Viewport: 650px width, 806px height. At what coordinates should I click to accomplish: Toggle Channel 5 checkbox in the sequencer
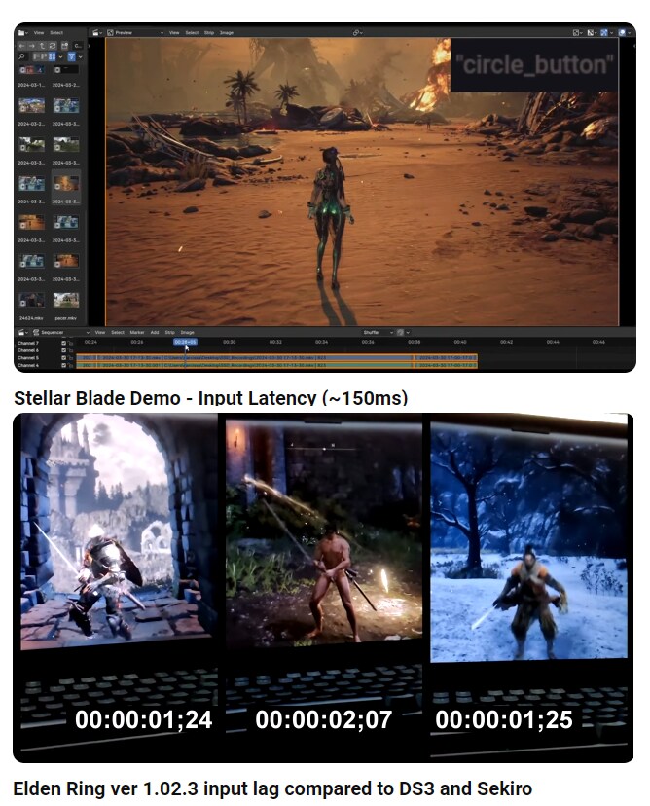pos(64,358)
